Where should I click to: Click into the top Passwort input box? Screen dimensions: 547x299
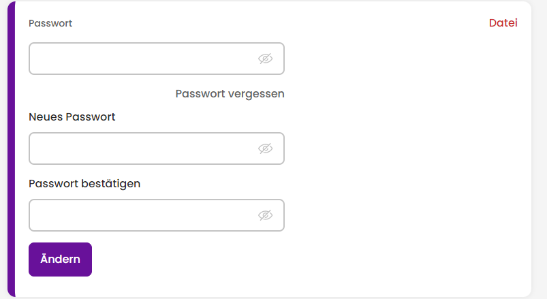156,59
